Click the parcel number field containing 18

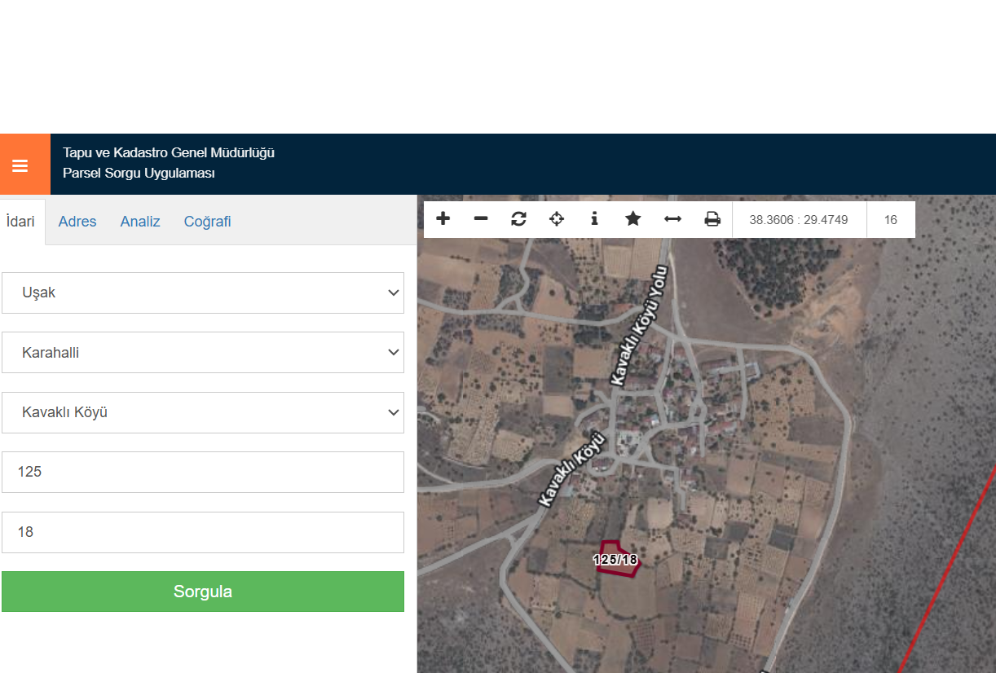203,532
